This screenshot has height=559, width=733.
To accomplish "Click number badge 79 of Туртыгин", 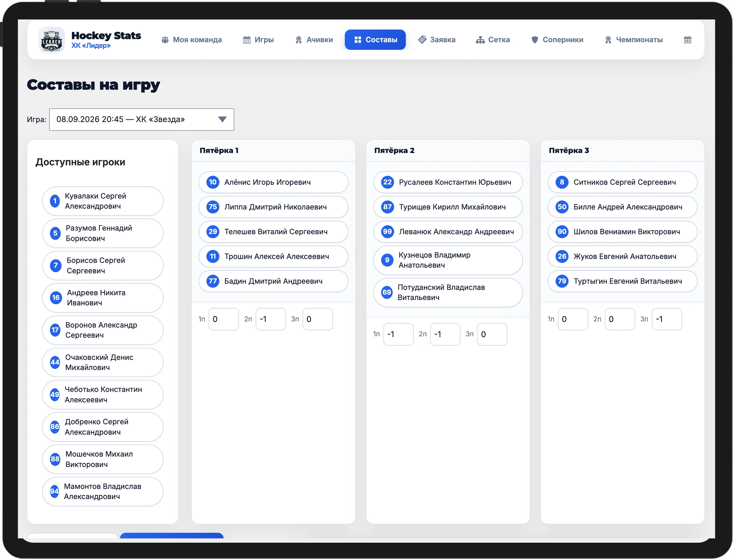I will [x=562, y=281].
